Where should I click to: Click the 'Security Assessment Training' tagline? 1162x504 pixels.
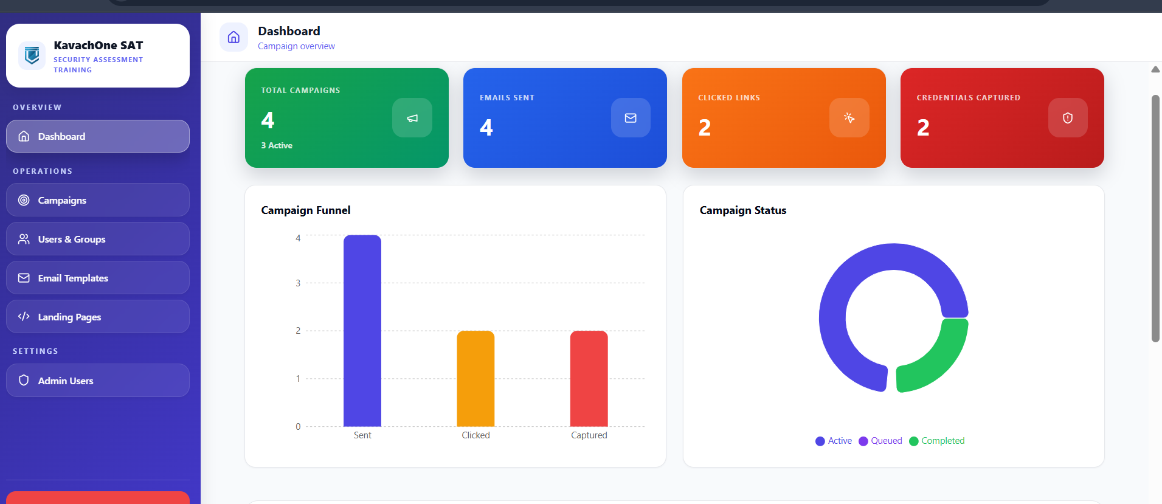(98, 64)
